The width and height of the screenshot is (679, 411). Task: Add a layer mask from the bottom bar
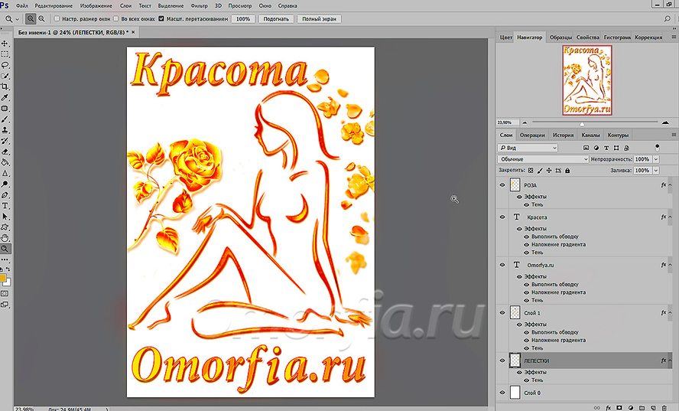[x=619, y=408]
